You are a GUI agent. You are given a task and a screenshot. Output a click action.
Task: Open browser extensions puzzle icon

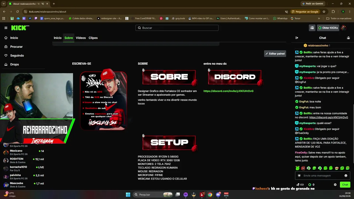coord(333,12)
